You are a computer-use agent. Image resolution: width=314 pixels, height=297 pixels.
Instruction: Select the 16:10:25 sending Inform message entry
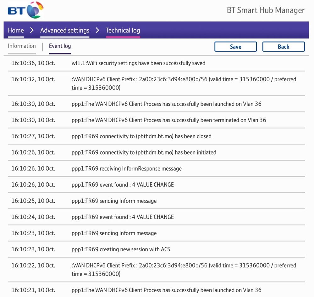[114, 201]
